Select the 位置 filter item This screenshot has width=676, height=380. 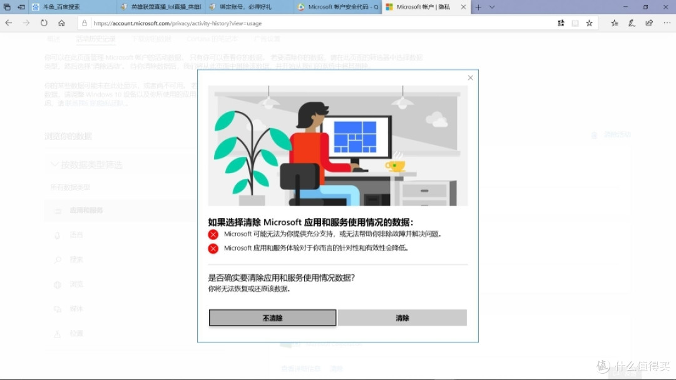point(76,333)
